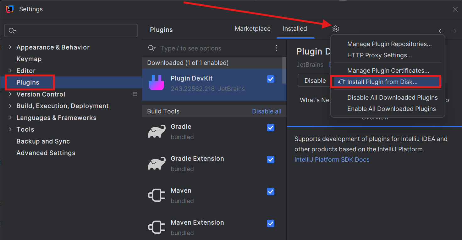This screenshot has width=462, height=240.
Task: Select Enable All Downloaded Plugins
Action: pos(392,109)
